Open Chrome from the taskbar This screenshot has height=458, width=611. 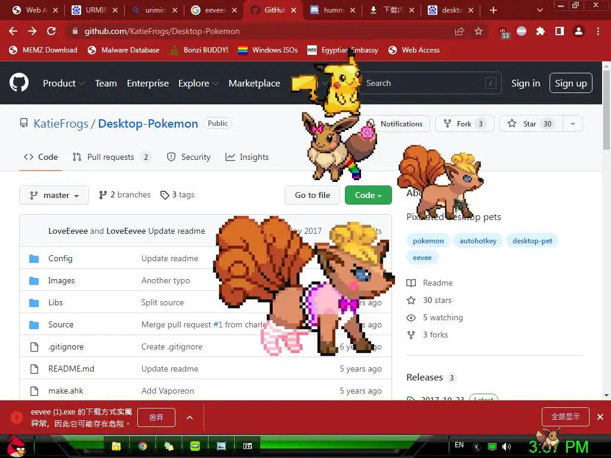click(143, 446)
